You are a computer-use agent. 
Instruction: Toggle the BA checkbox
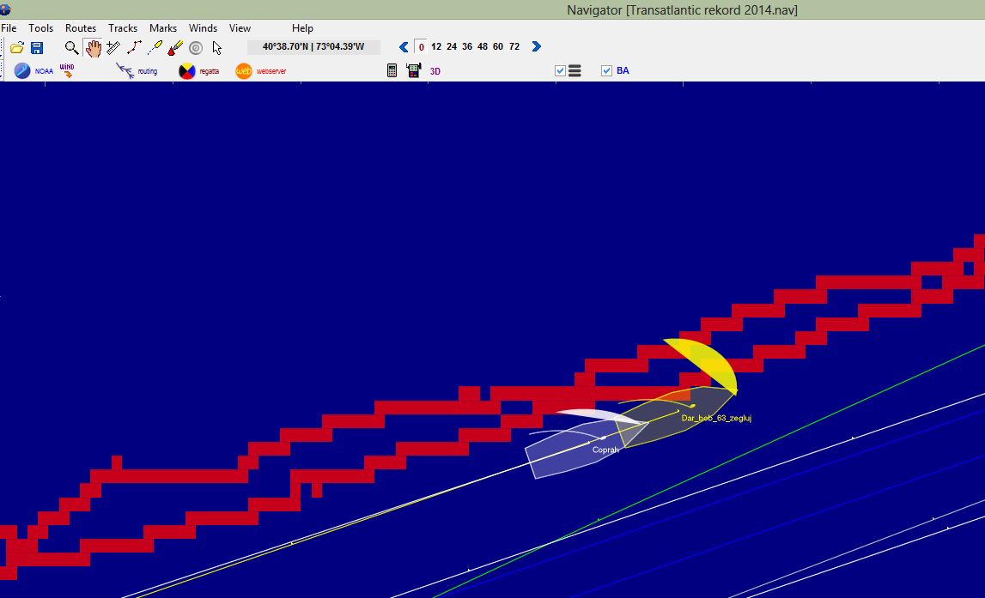606,71
